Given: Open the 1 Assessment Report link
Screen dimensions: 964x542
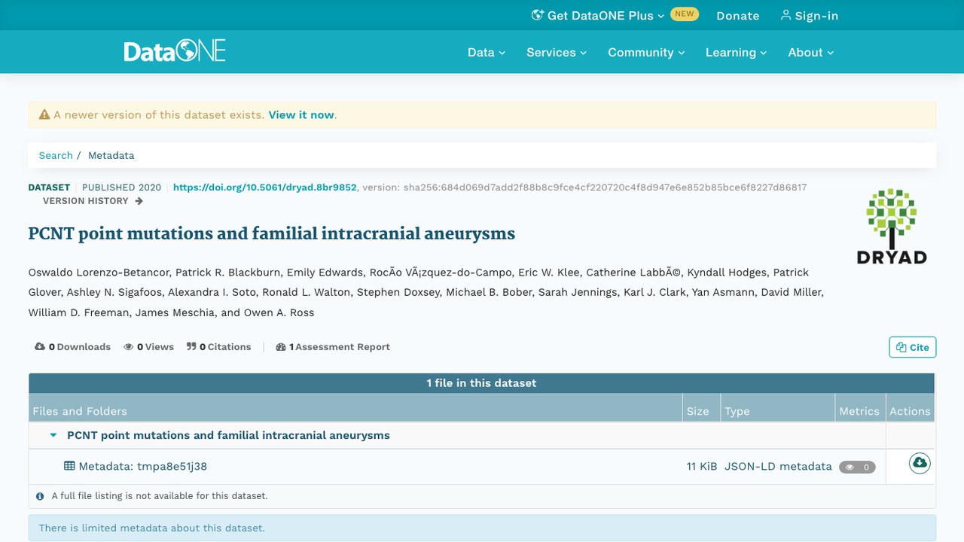Looking at the screenshot, I should point(333,347).
